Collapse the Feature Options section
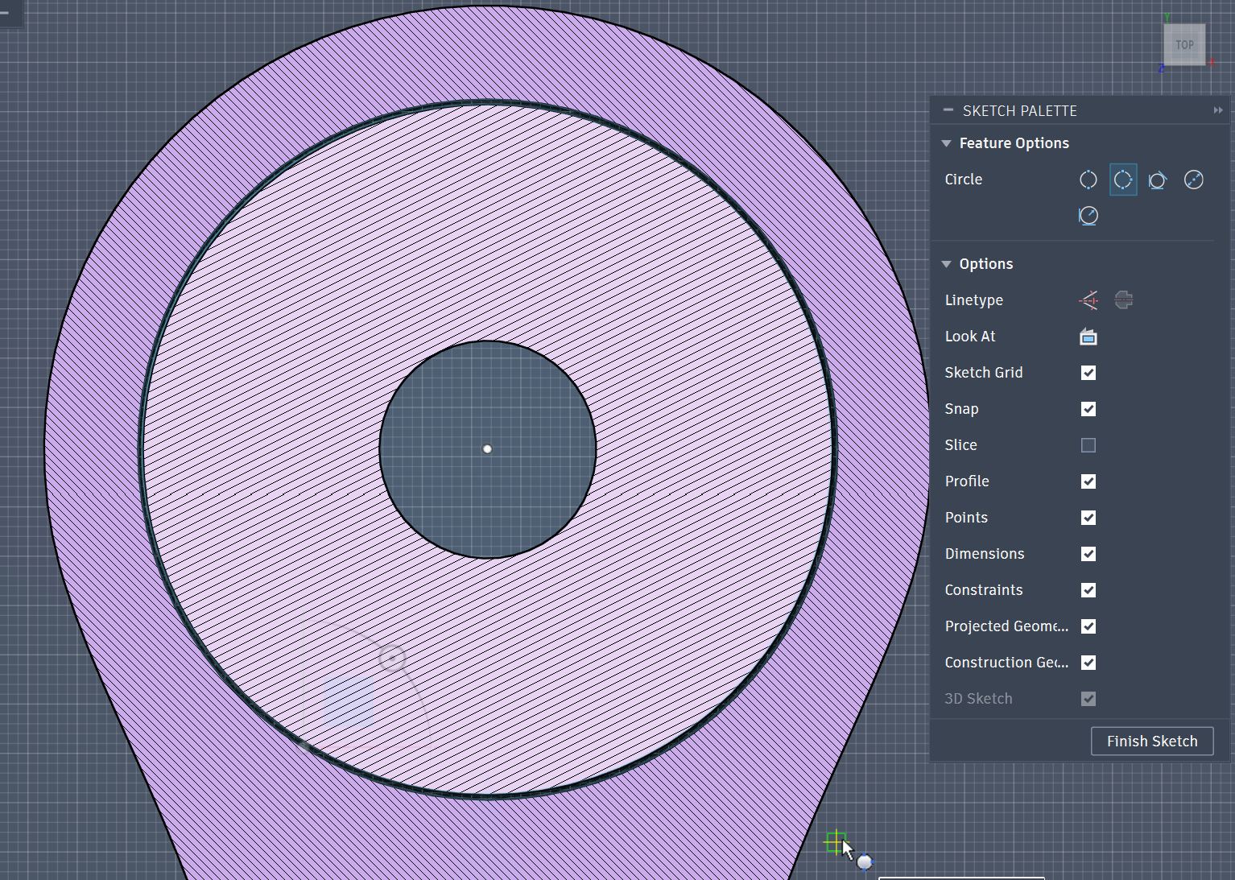This screenshot has width=1235, height=880. pyautogui.click(x=946, y=143)
